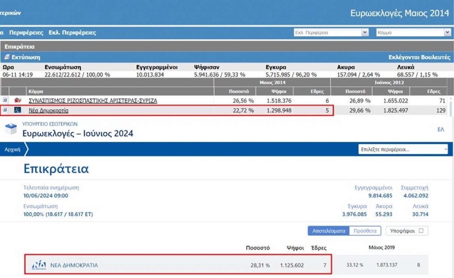454x278 pixels.
Task: Open the underlined Νέα Δημοκρατία link
Action: click(x=49, y=110)
